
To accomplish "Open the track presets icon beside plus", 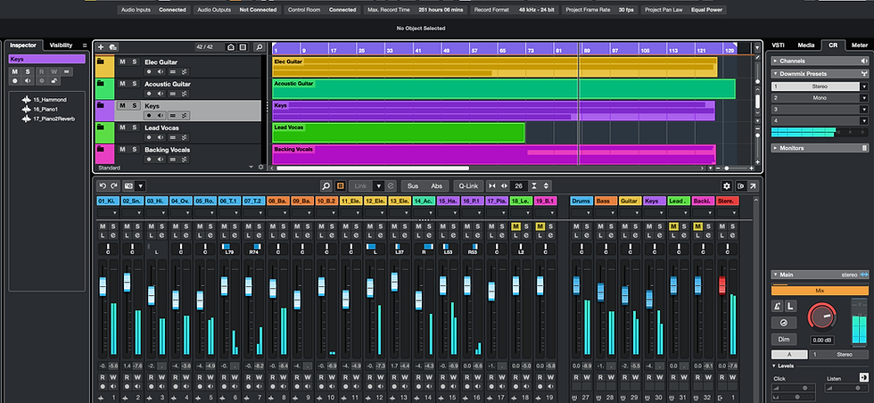I will coord(112,47).
